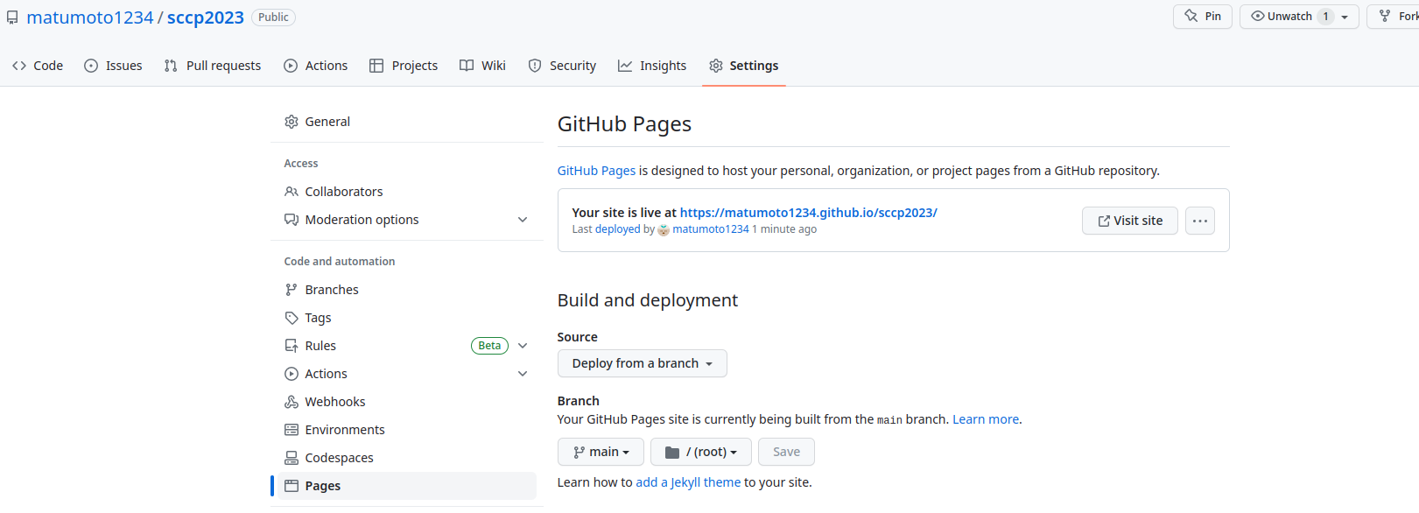Open Webhooks settings page
Viewport: 1419px width, 513px height.
coord(407,402)
